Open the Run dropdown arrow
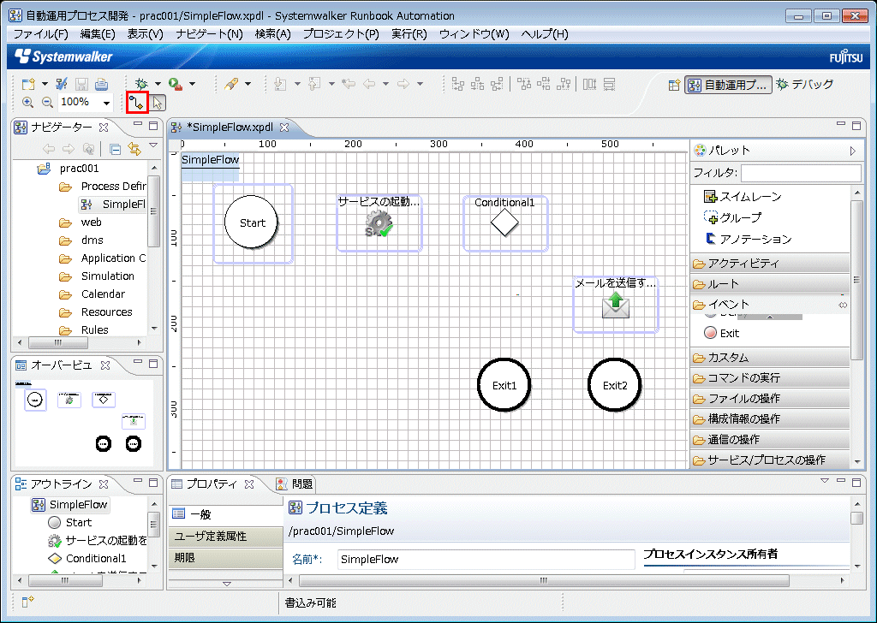 click(192, 85)
